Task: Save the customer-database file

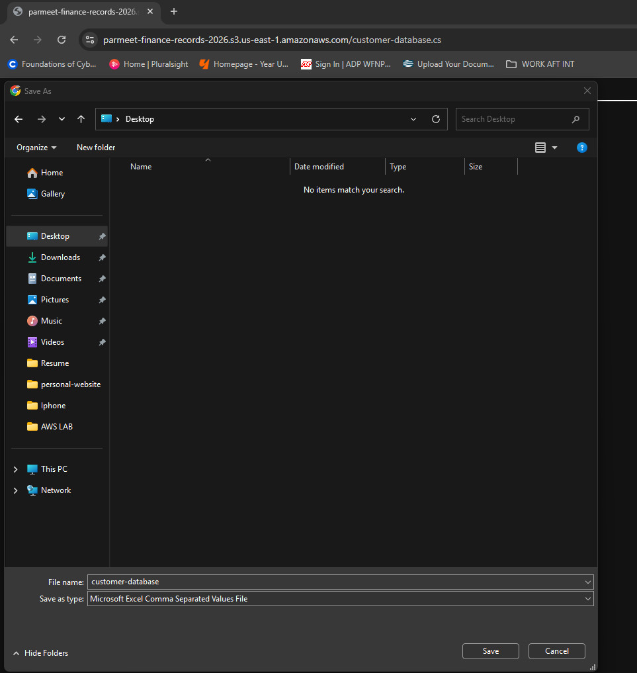Action: point(490,651)
